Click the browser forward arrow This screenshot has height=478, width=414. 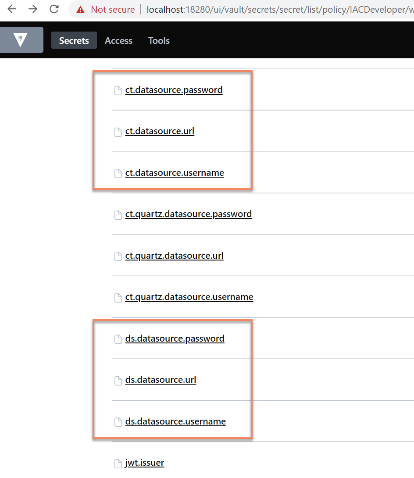pos(32,9)
